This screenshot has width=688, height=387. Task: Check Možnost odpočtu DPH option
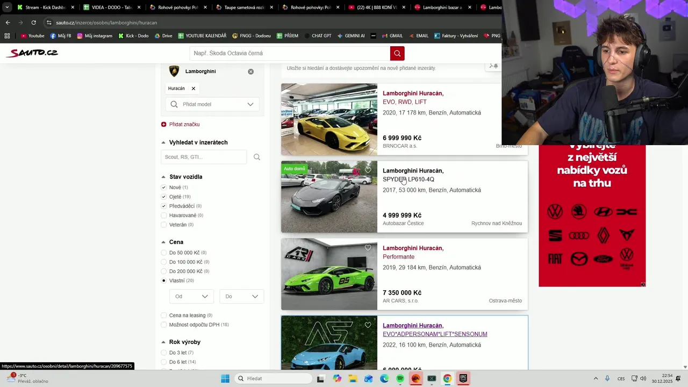(x=164, y=325)
